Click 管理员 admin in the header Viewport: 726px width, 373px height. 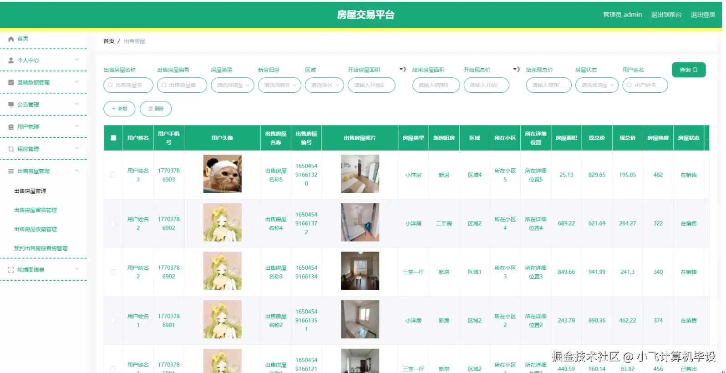click(x=623, y=15)
